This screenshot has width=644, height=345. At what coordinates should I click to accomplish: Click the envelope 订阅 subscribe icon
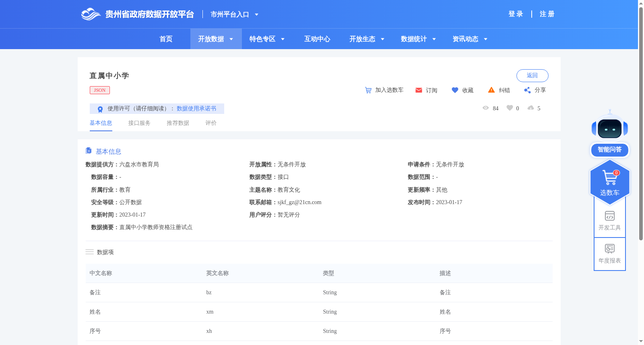click(419, 90)
